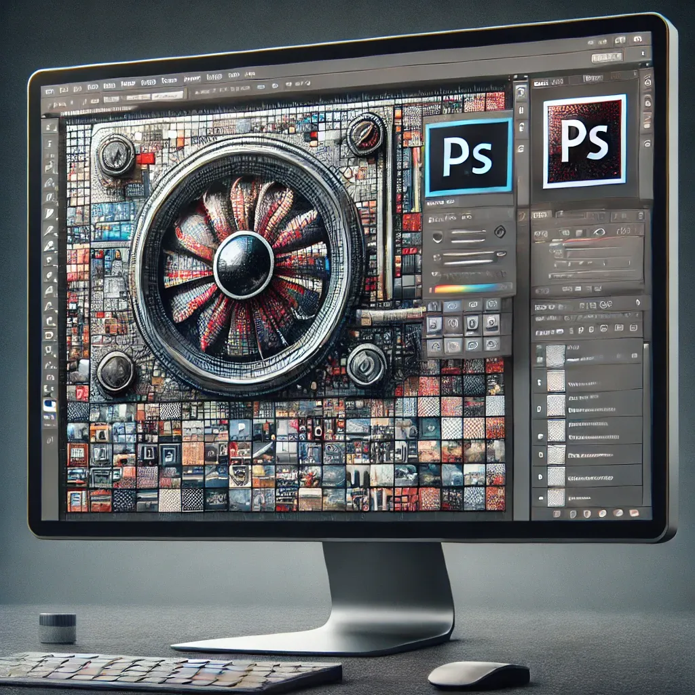This screenshot has width=695, height=695.
Task: Click the shield-shaped icon beside the sliders
Action: coord(438,236)
